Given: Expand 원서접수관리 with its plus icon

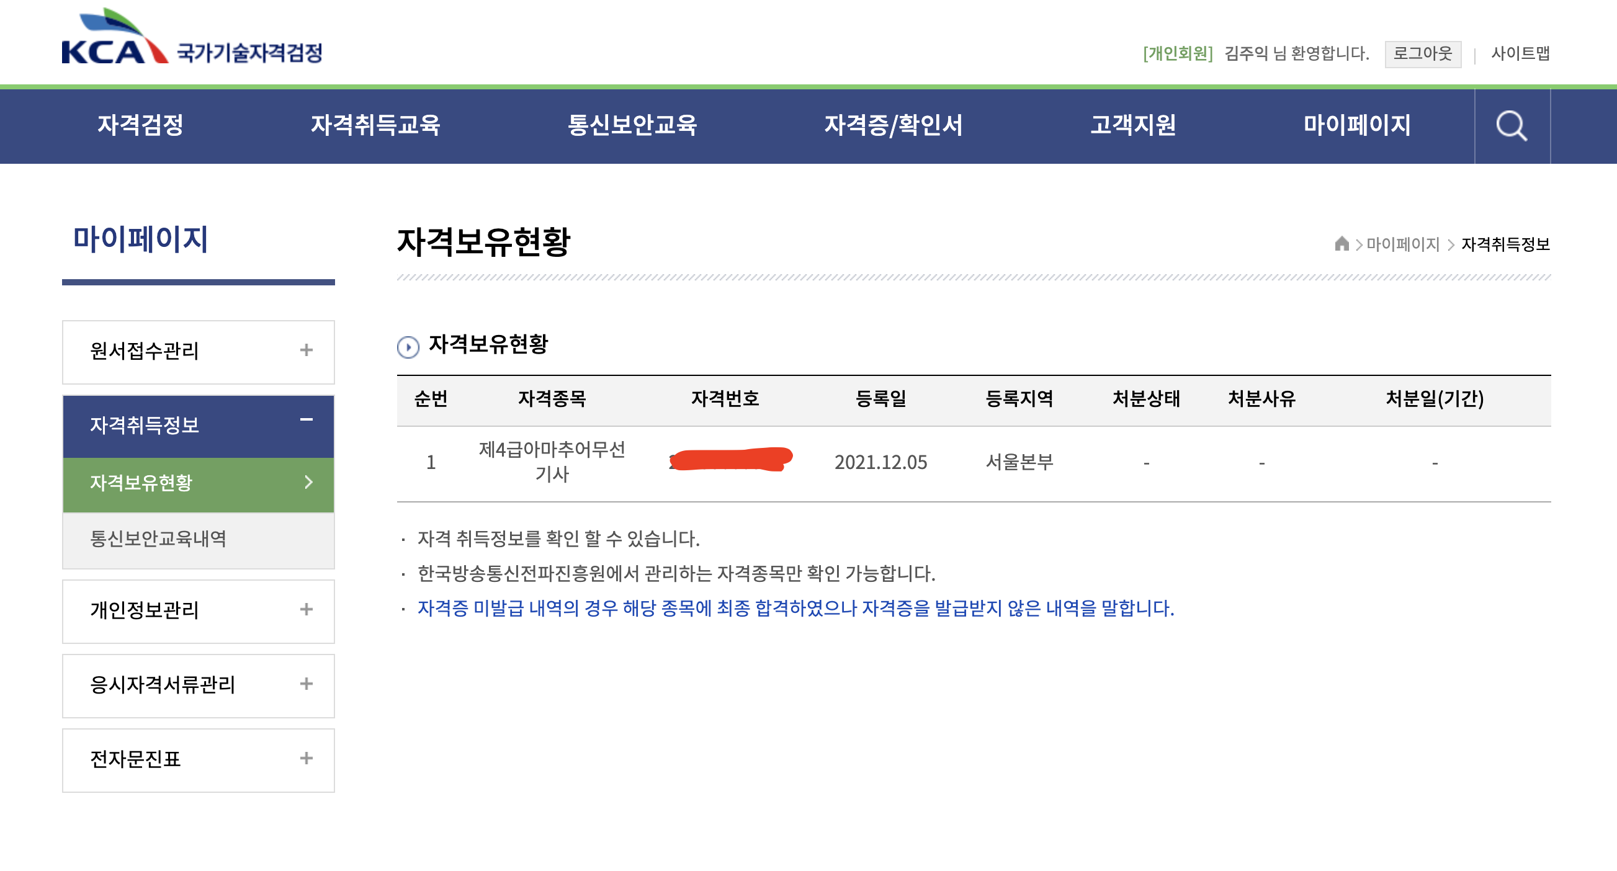Looking at the screenshot, I should 307,350.
